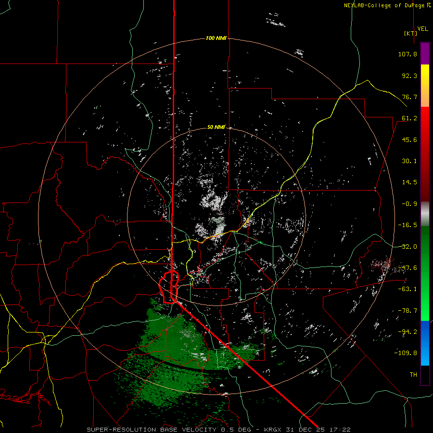433x433 pixels.
Task: Click the TH legend label
Action: pos(413,374)
